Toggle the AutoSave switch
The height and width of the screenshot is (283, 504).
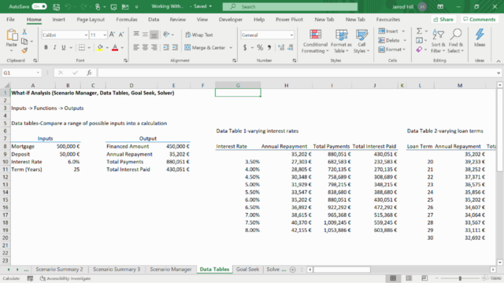39,6
